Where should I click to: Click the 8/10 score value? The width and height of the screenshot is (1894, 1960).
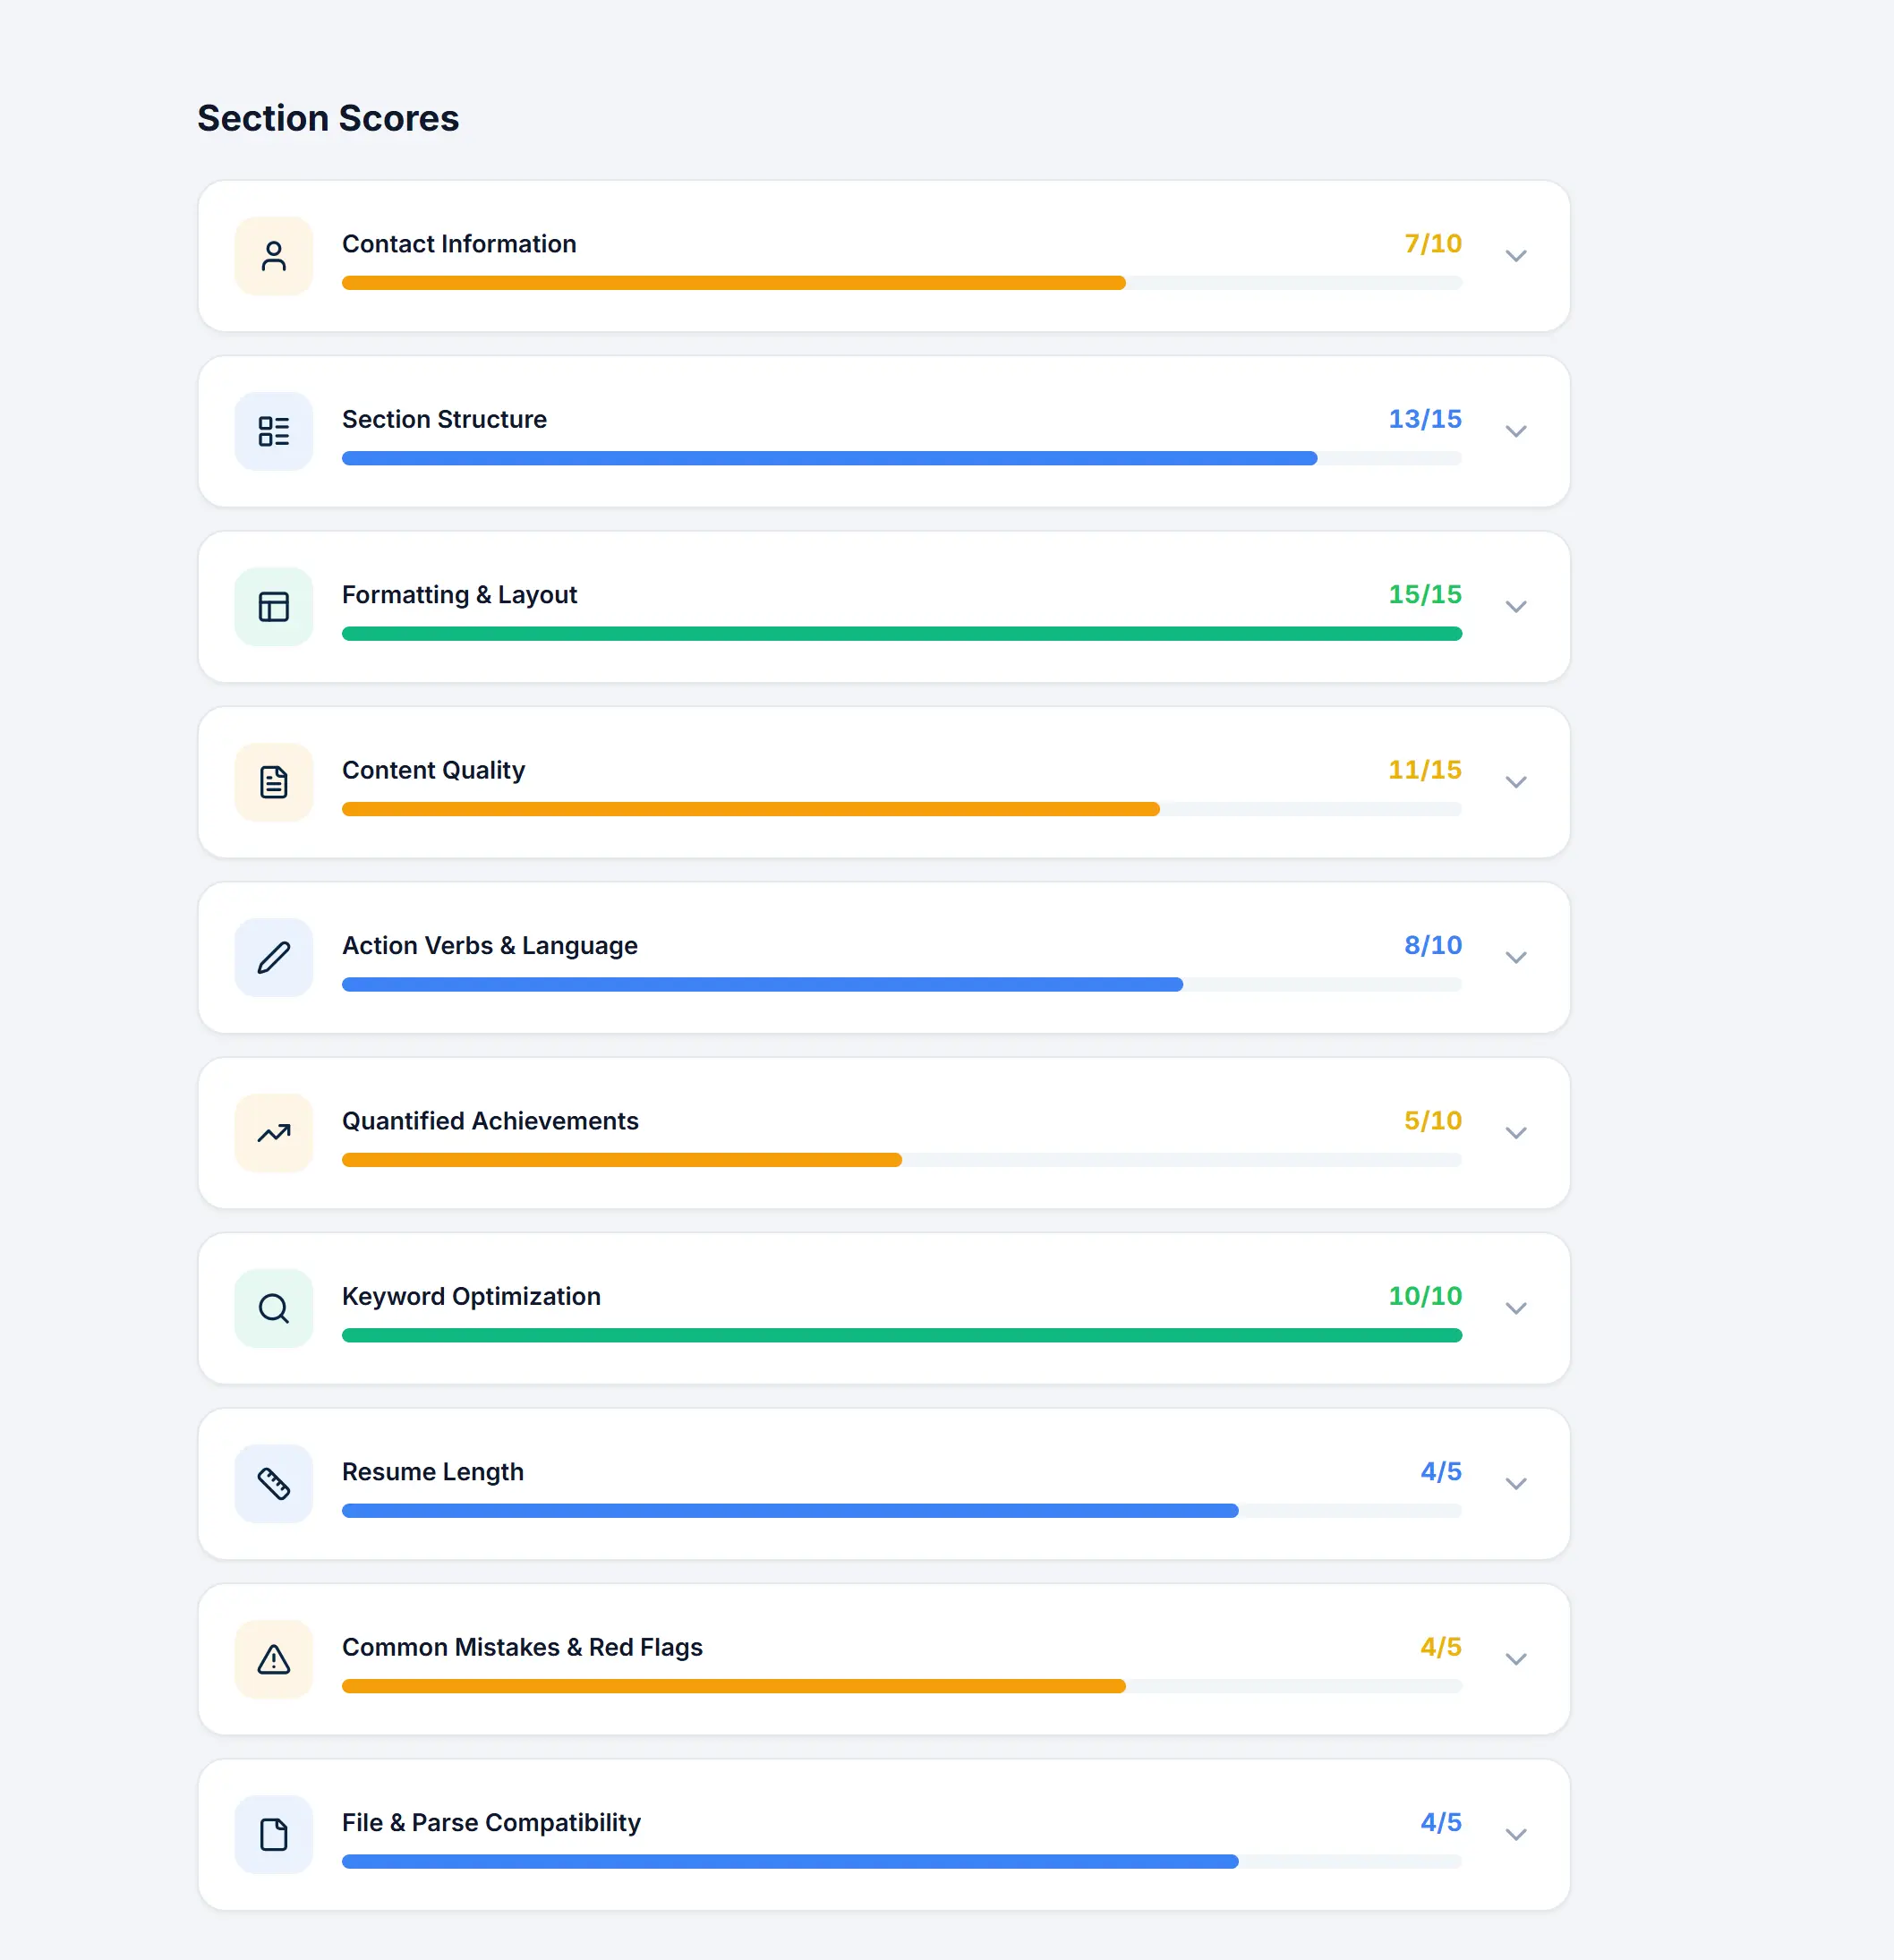tap(1433, 945)
